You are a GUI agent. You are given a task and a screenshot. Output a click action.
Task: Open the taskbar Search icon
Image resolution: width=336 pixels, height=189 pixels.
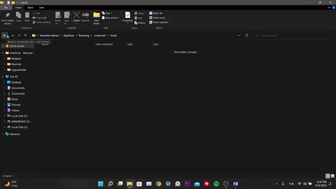coord(110,184)
